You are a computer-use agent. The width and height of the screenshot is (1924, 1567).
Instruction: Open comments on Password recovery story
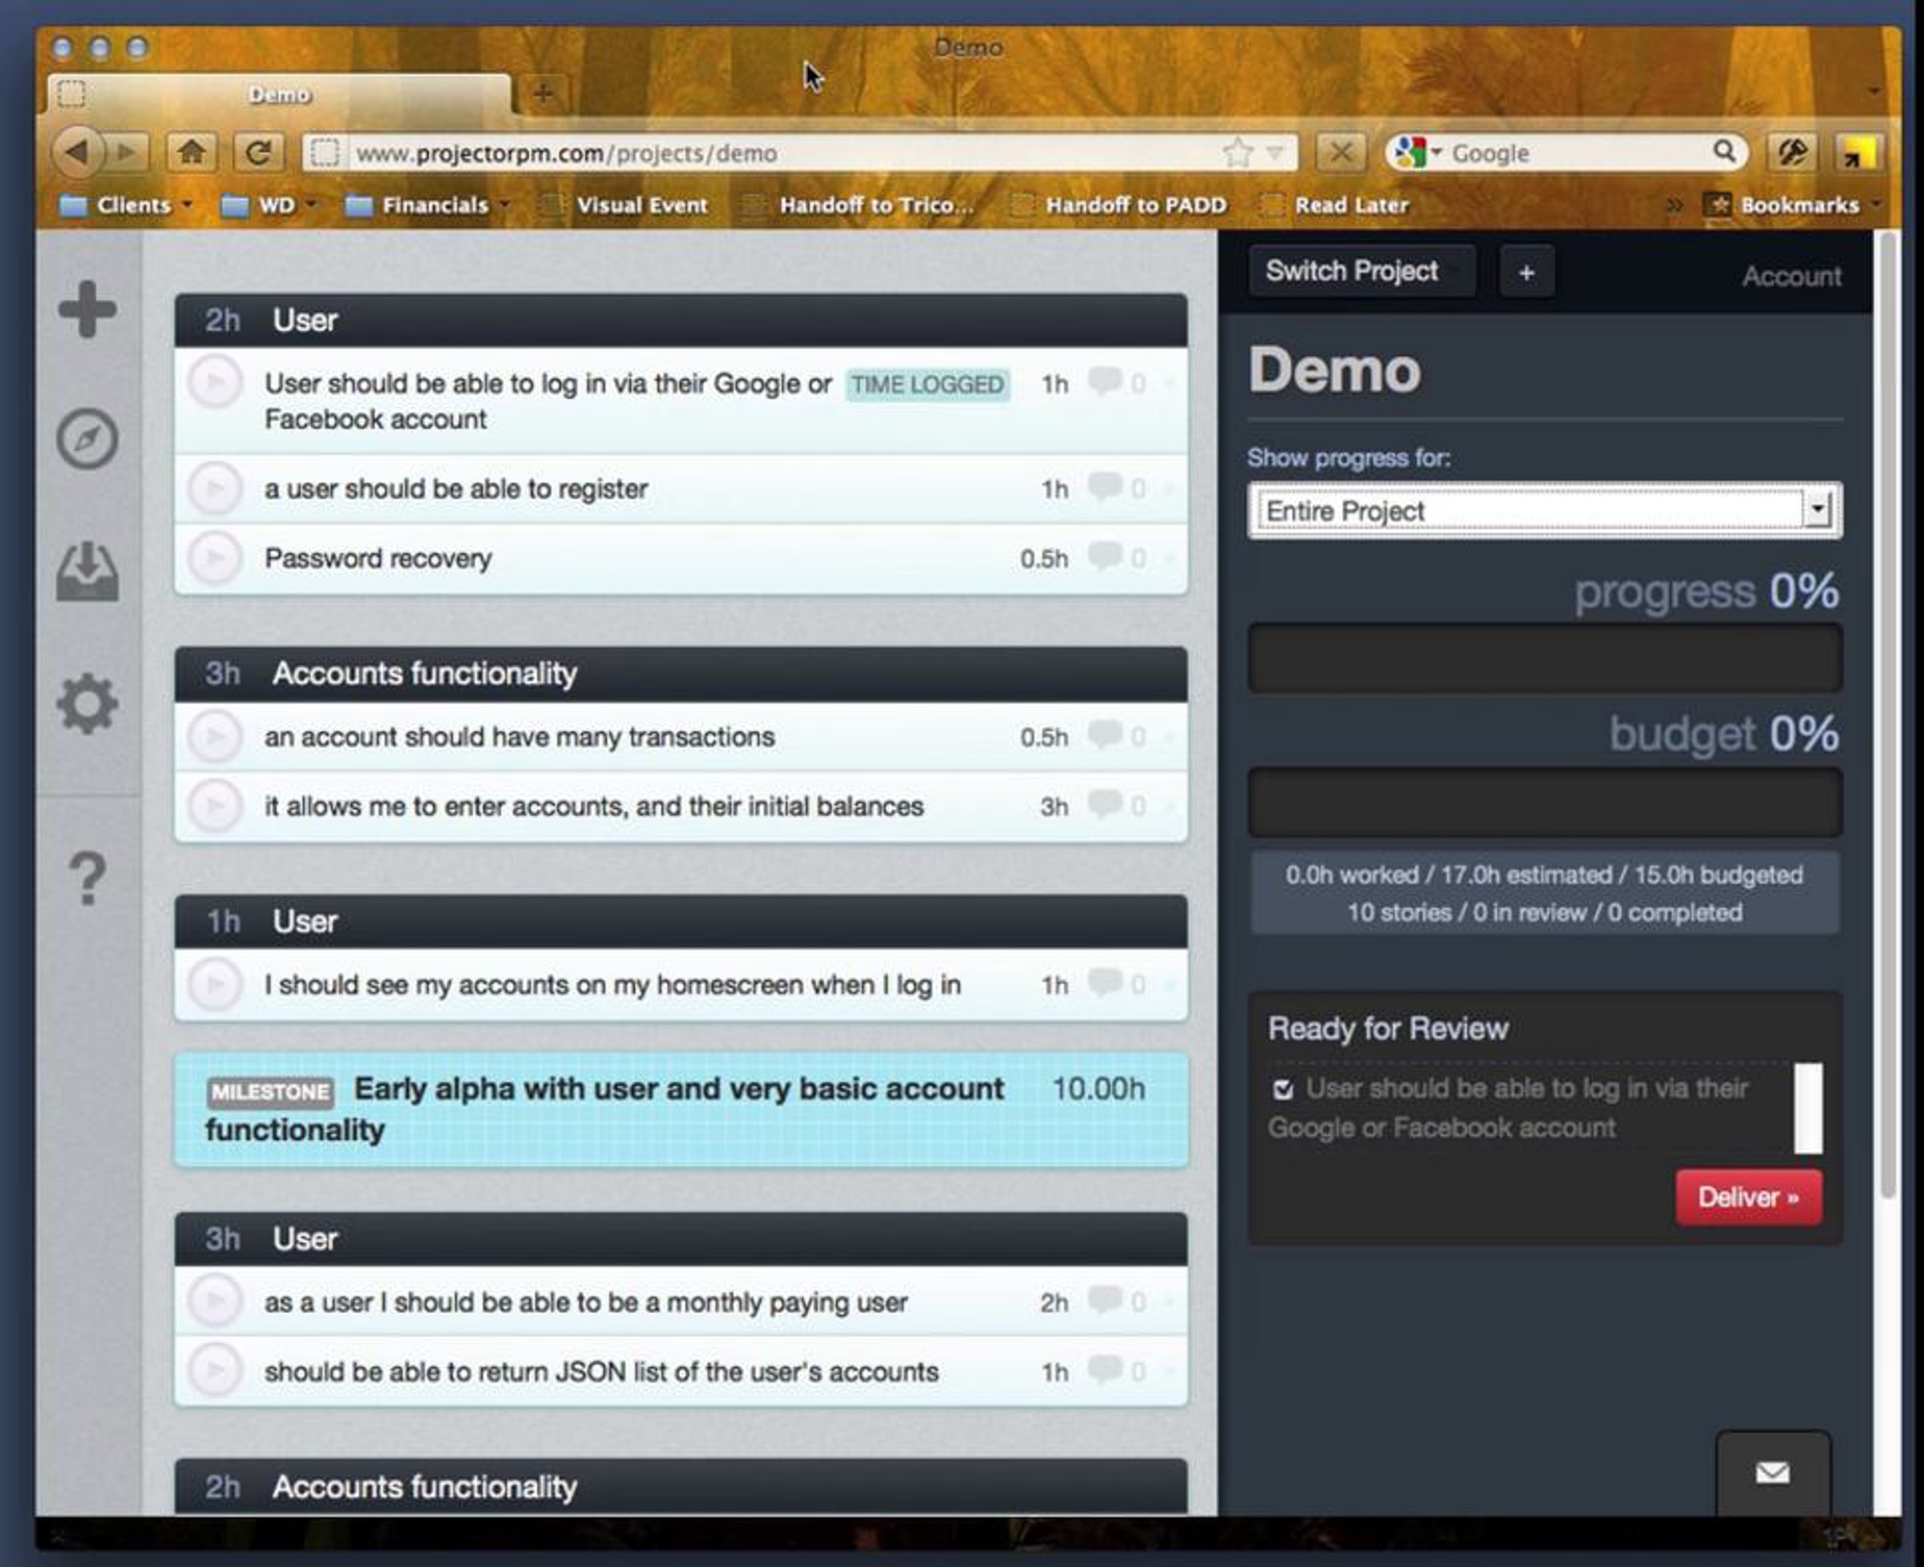[x=1116, y=557]
